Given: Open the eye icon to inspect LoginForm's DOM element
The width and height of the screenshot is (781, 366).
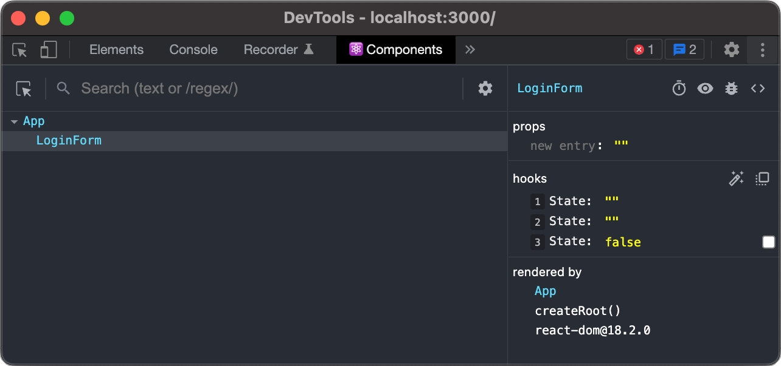Looking at the screenshot, I should tap(705, 88).
